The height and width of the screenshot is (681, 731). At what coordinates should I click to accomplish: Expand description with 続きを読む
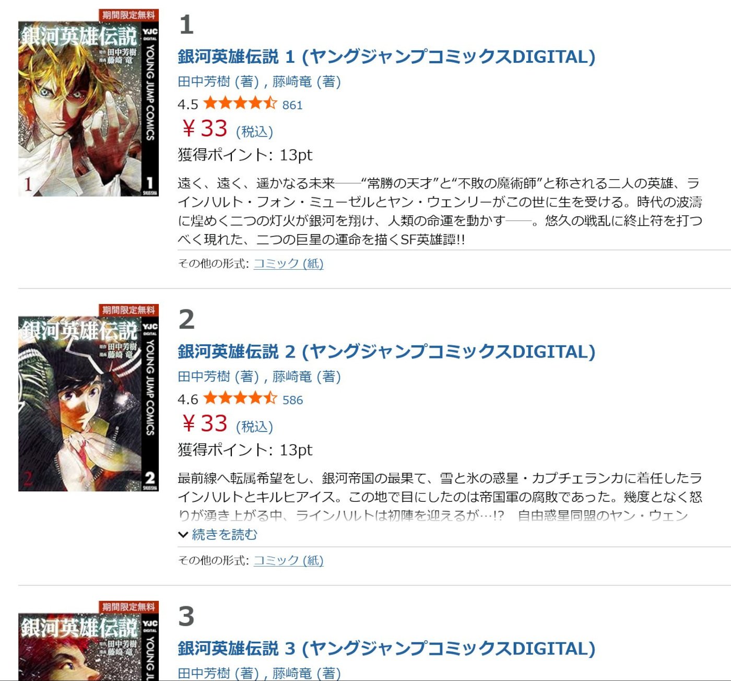click(x=225, y=534)
